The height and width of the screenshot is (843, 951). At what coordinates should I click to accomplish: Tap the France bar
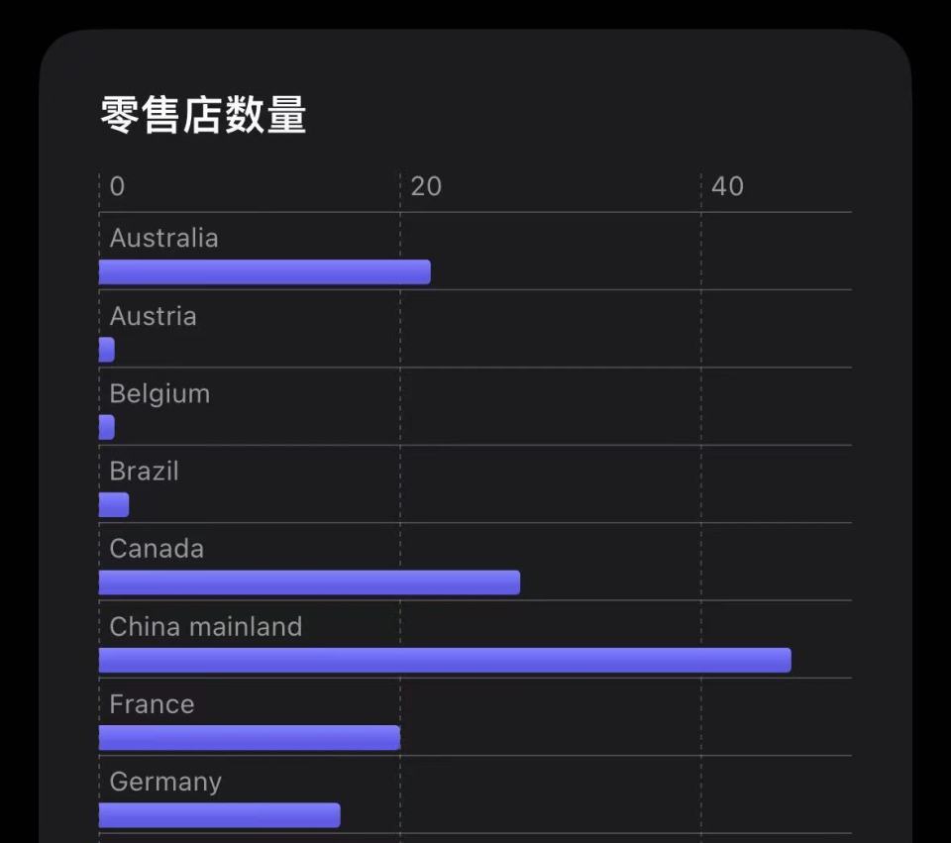250,738
